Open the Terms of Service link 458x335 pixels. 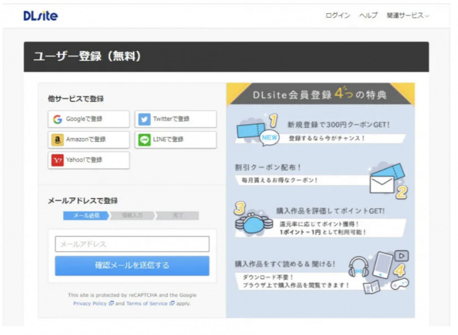pos(150,303)
